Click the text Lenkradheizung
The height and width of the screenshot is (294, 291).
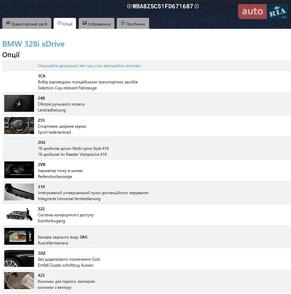(52, 110)
